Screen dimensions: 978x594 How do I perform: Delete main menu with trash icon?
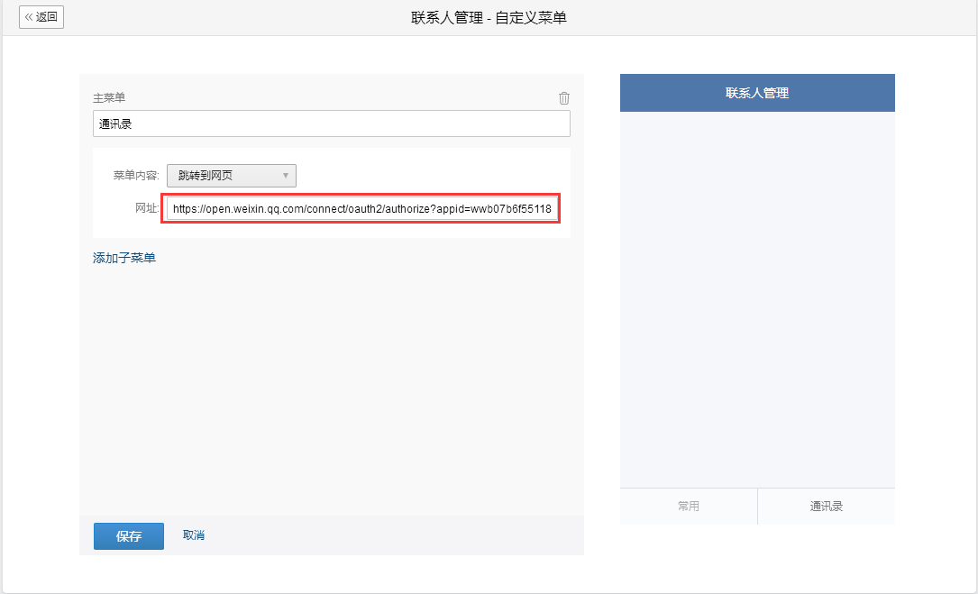point(564,98)
